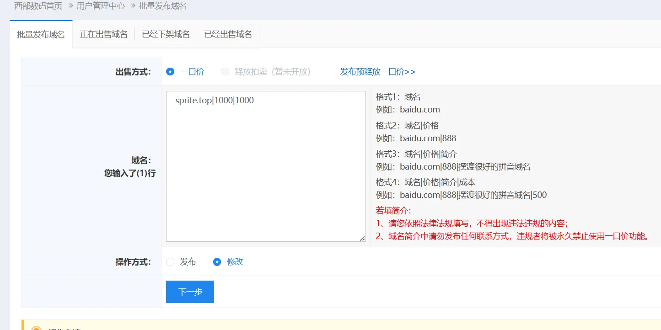Choose the 修改 operation radio button
Image resolution: width=661 pixels, height=330 pixels.
tap(217, 262)
